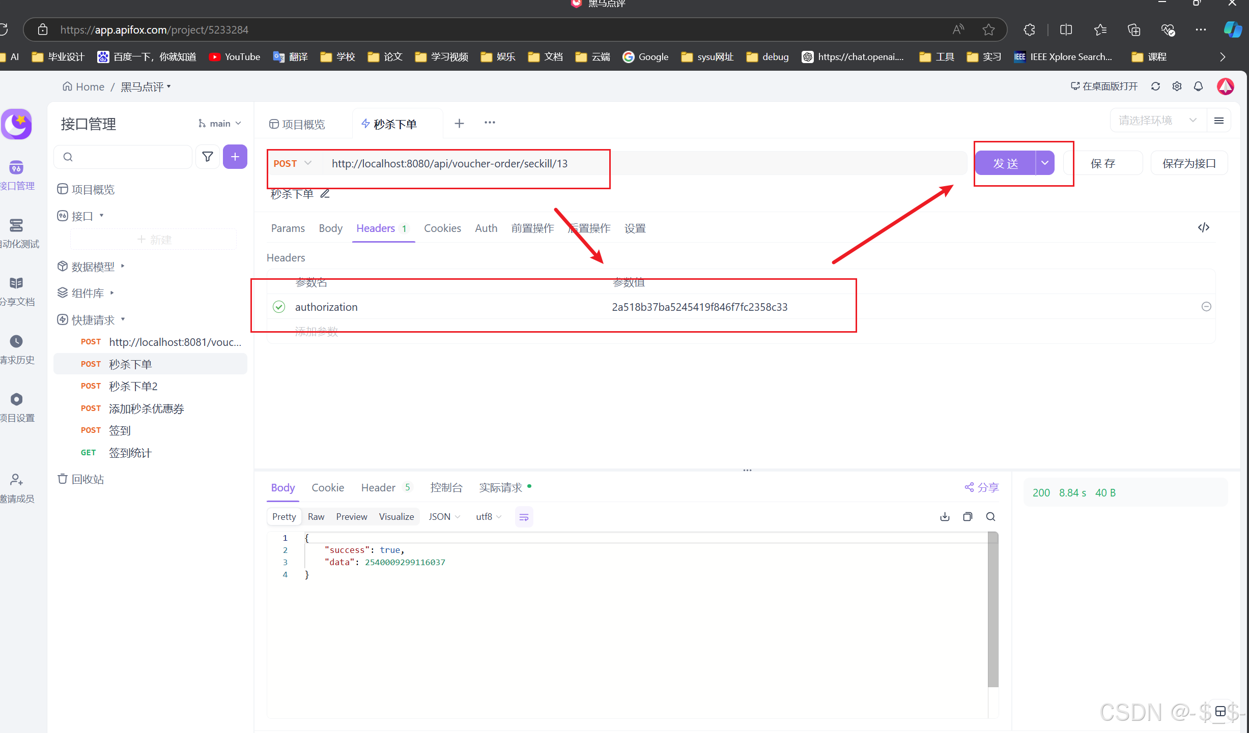Screen dimensions: 1249x733
Task: Open the Copilot icon in browser toolbar
Action: click(x=1232, y=30)
